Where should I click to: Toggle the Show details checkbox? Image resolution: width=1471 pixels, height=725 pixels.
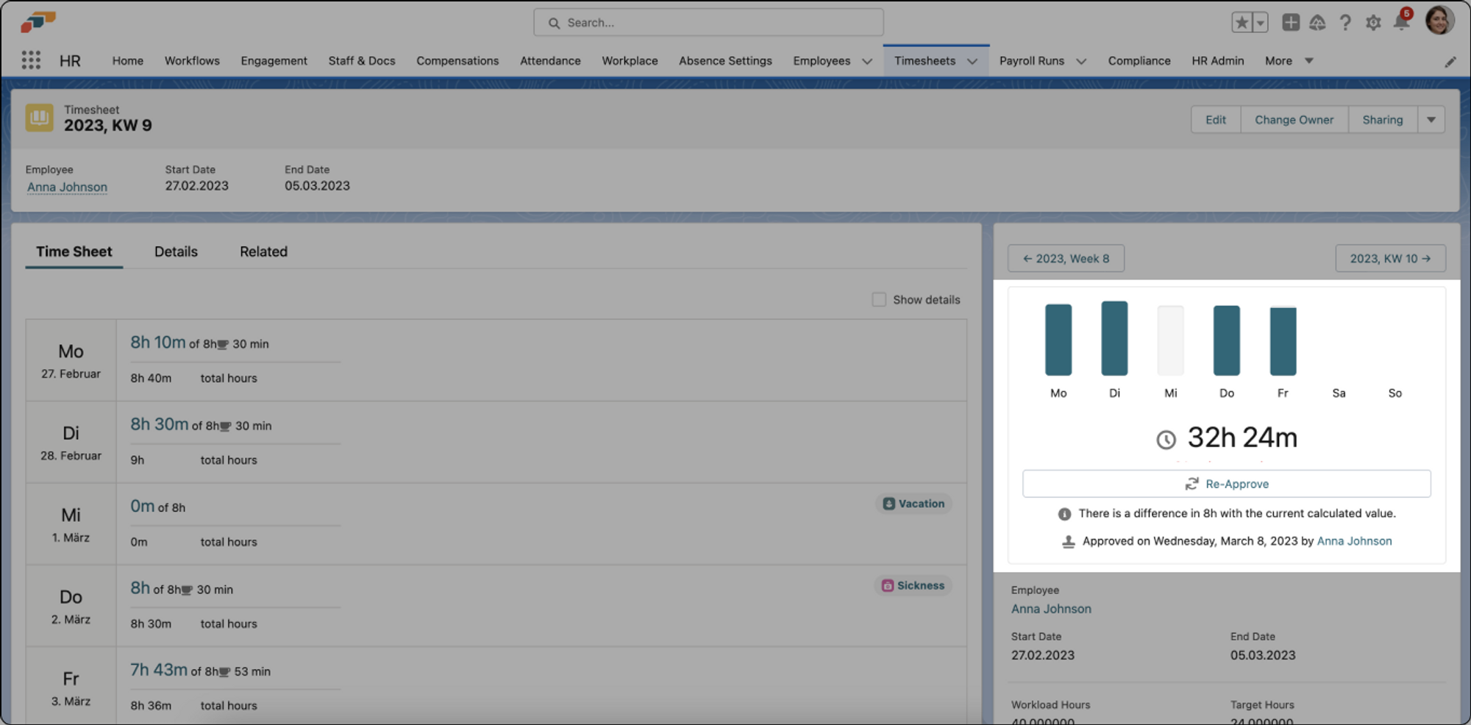(x=879, y=299)
